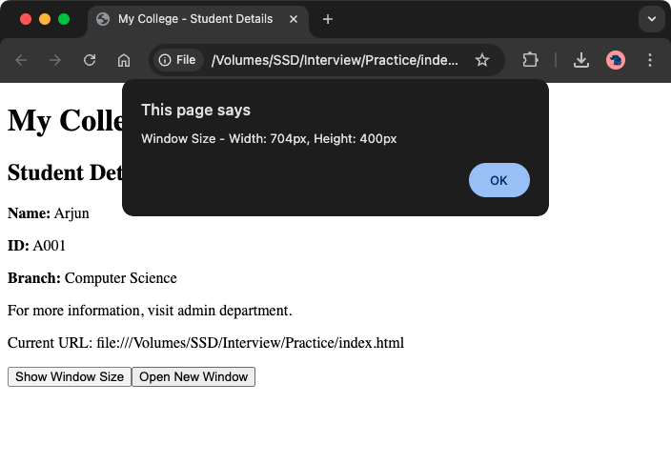This screenshot has height=464, width=671.
Task: Click the OK button in the alert dialog
Action: click(499, 180)
